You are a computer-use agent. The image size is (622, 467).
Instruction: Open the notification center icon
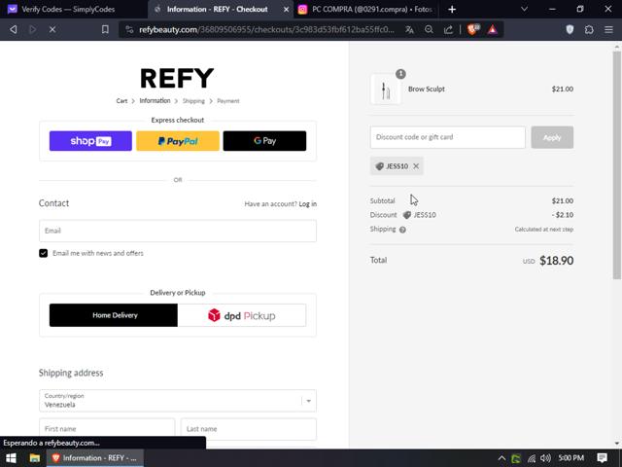pyautogui.click(x=602, y=458)
